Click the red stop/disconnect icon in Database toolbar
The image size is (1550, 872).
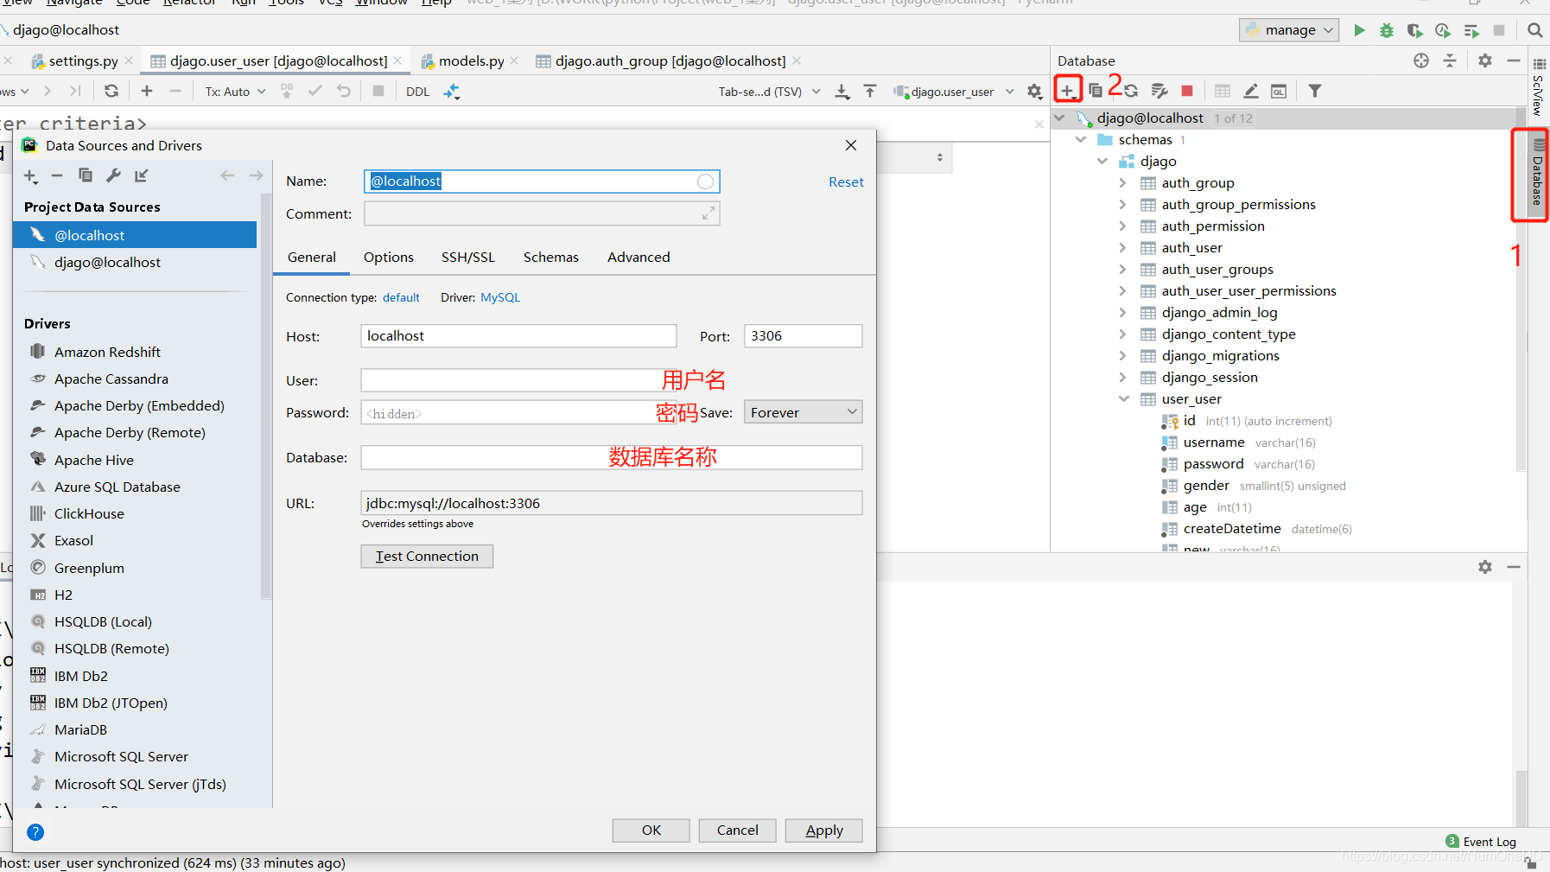(x=1187, y=91)
